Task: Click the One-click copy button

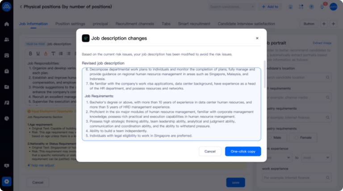Action: pos(243,152)
